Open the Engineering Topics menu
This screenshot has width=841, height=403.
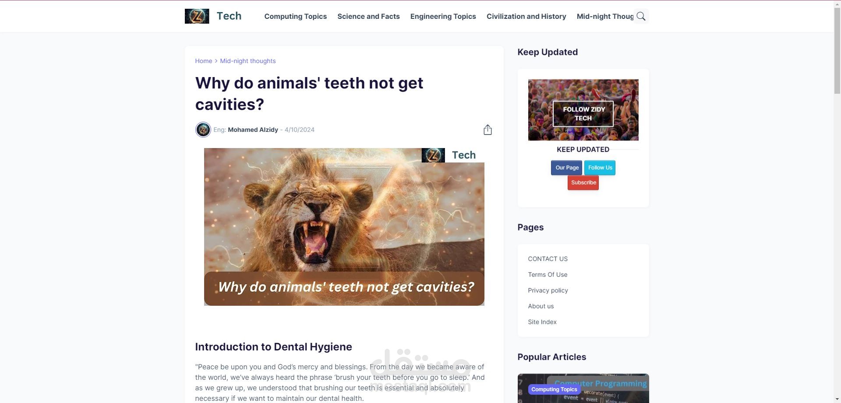pos(443,16)
